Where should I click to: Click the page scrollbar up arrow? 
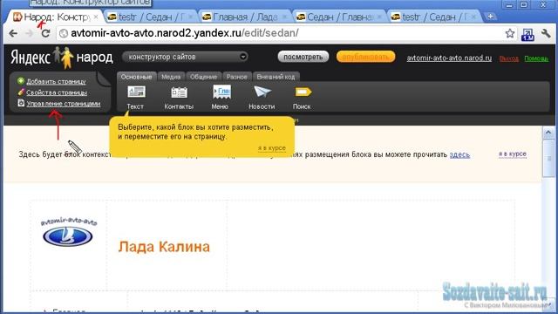click(548, 133)
